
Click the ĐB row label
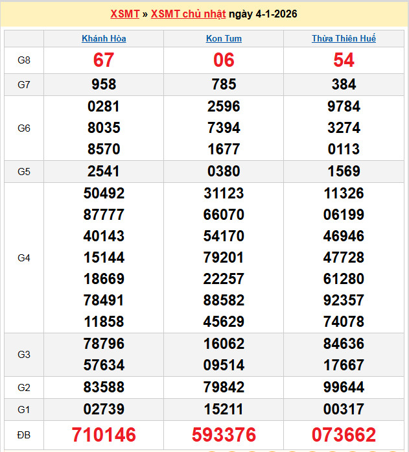pyautogui.click(x=24, y=434)
